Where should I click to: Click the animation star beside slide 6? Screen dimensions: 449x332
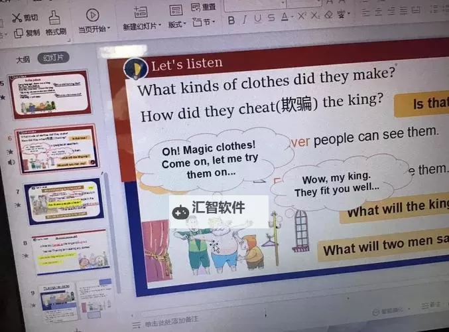[10, 151]
